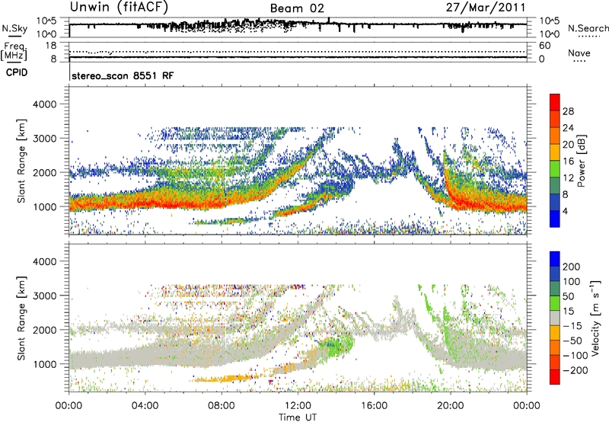
Task: Click the gray band of velocity color bar
Action: pos(555,318)
